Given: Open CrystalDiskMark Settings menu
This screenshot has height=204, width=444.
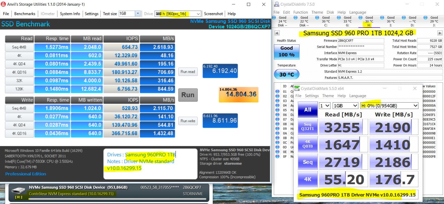Looking at the screenshot, I should click(x=312, y=96).
